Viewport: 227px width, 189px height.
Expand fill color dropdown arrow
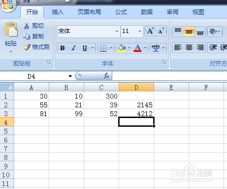coord(129,48)
